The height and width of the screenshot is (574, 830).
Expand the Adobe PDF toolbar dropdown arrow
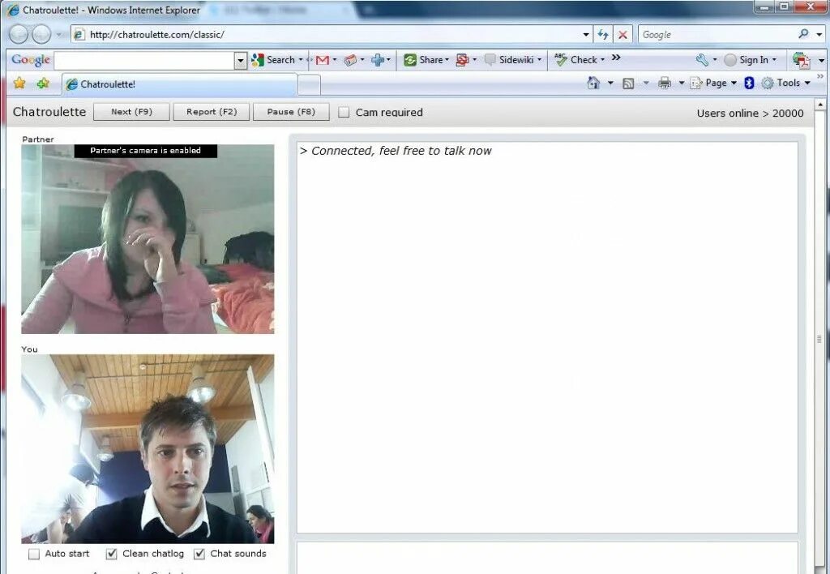pos(822,60)
